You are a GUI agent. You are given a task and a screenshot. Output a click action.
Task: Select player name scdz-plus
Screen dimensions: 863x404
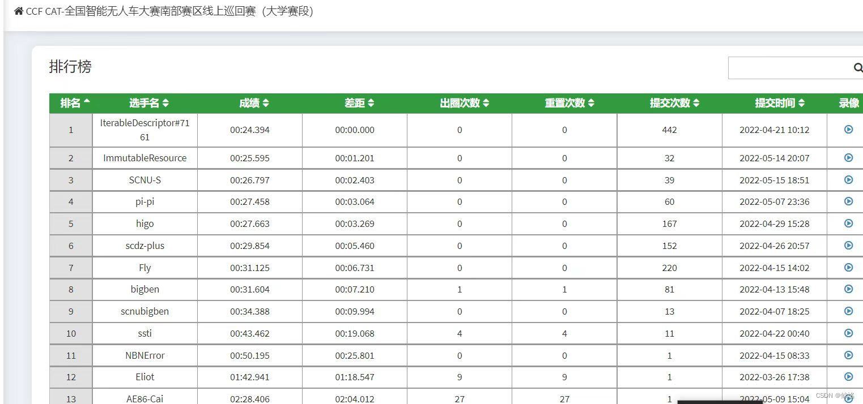145,246
